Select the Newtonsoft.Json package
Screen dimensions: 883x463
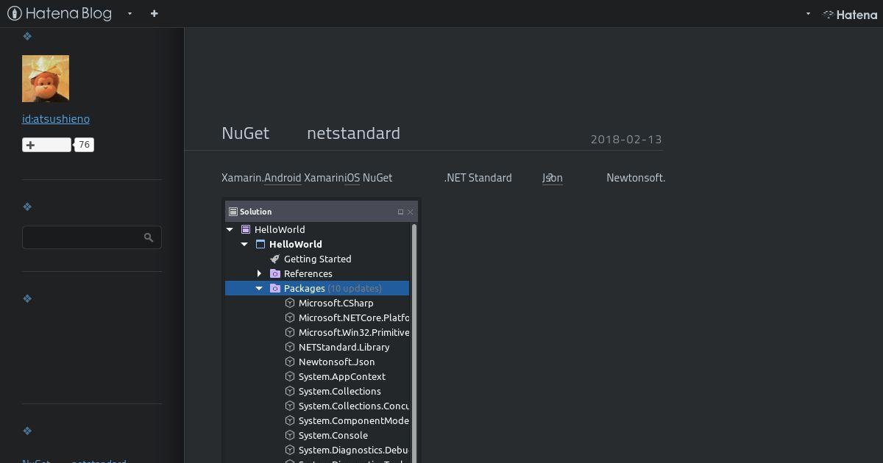[337, 362]
